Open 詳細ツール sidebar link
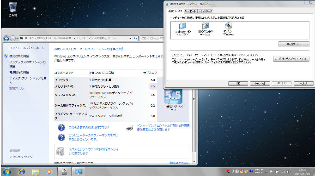The width and height of the screenshot is (315, 176). click(17, 88)
